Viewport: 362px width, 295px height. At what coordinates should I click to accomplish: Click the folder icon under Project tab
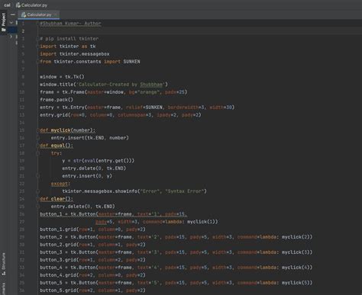[x=4, y=30]
